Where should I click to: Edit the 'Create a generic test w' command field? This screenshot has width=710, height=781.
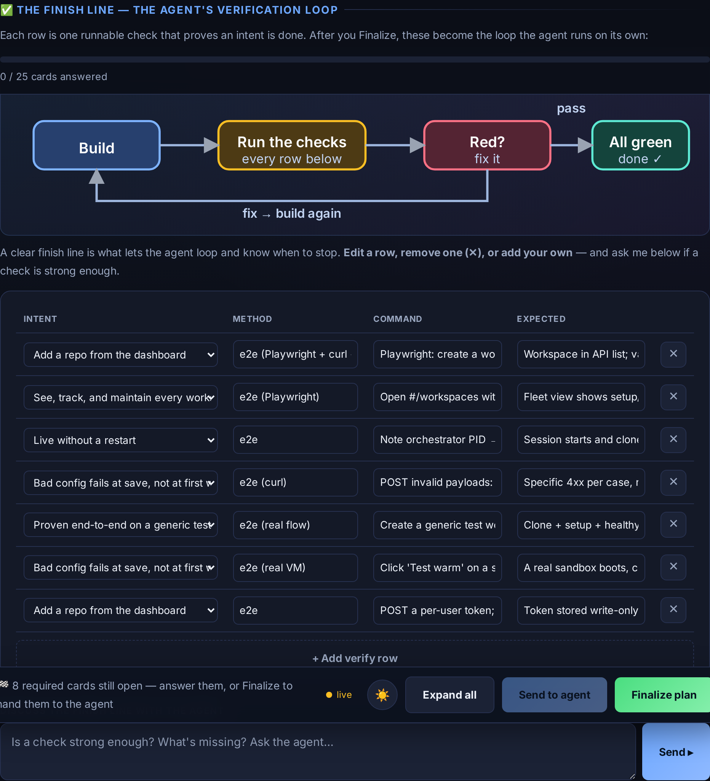coord(437,524)
